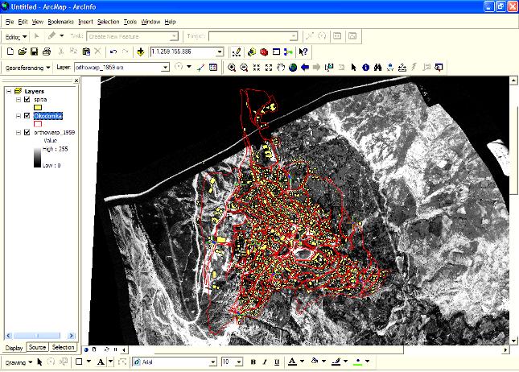Click the Measure tool icon
The width and height of the screenshot is (519, 372).
[x=402, y=68]
